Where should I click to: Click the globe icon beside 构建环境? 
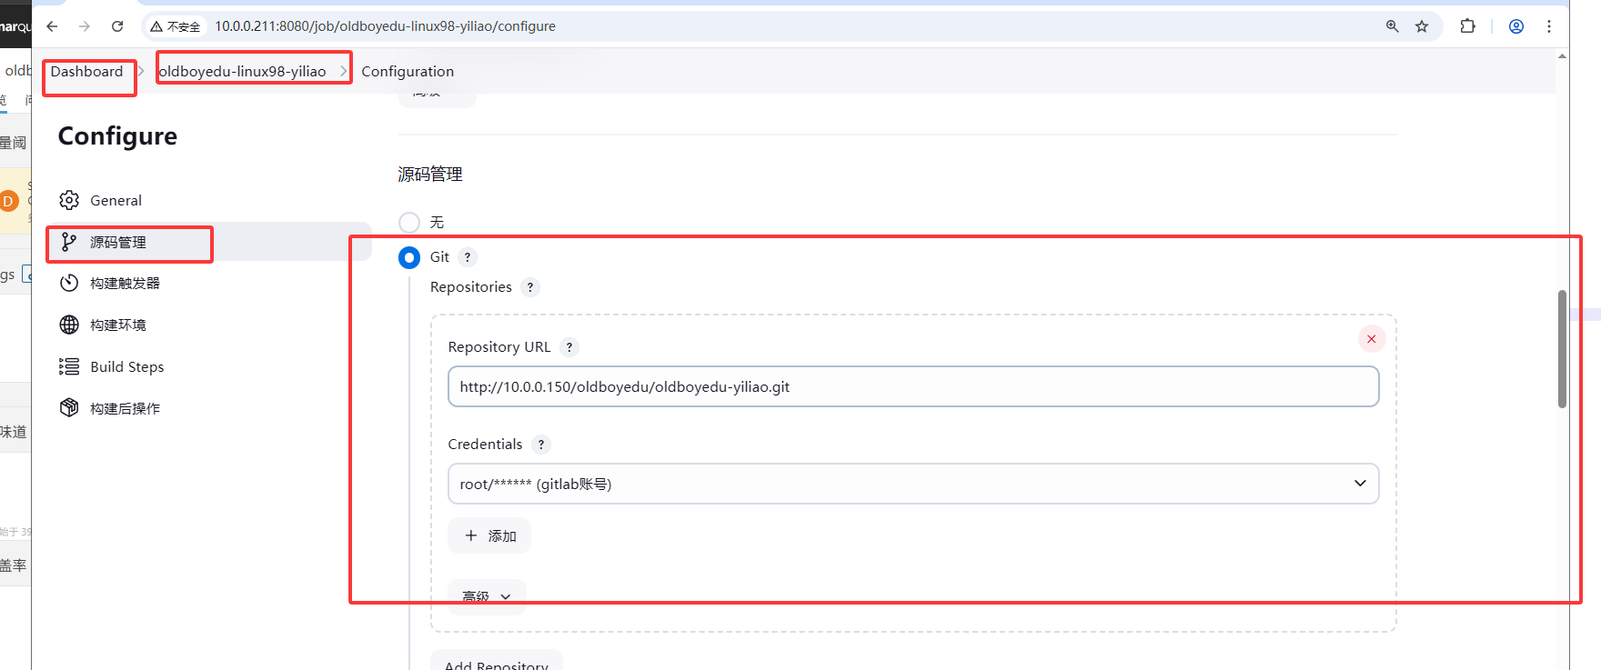69,325
